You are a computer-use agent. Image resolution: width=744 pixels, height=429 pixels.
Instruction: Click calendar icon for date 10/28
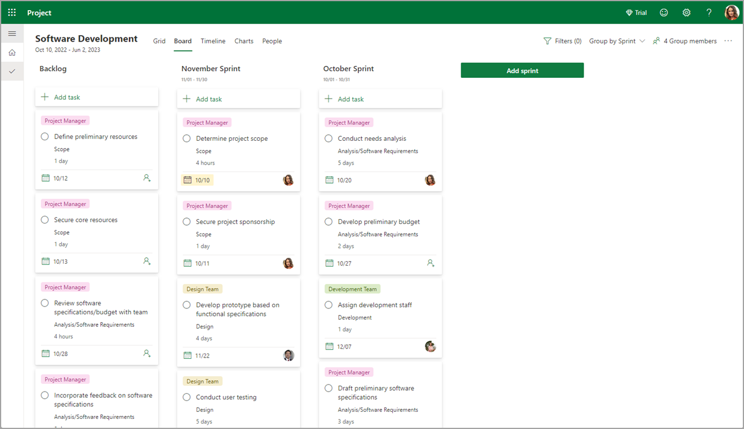click(x=46, y=353)
